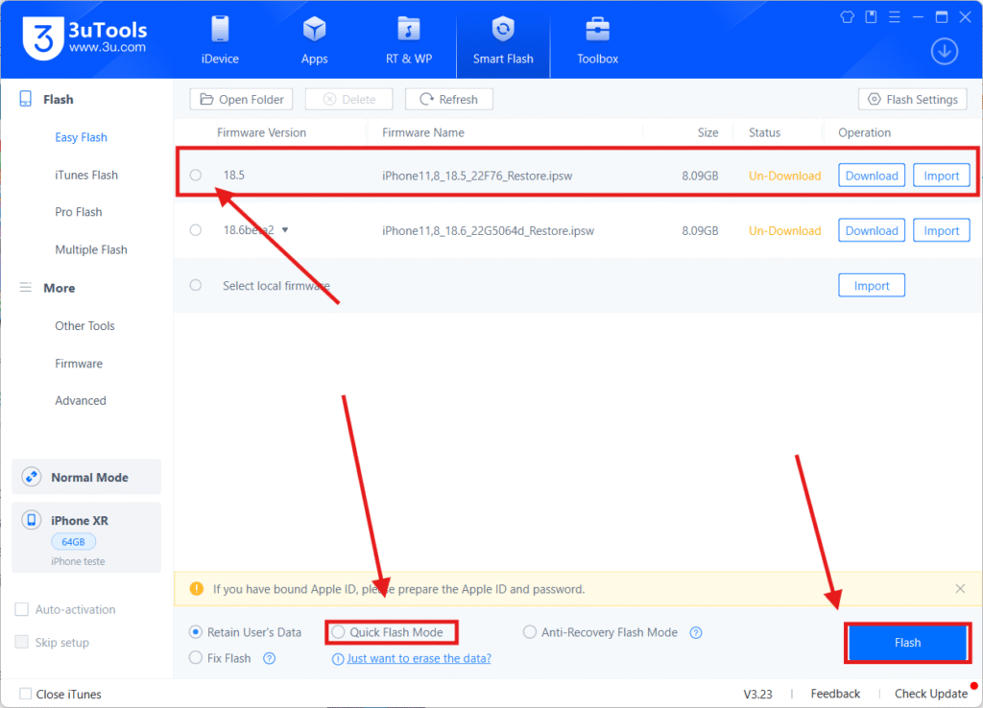Image resolution: width=983 pixels, height=708 pixels.
Task: Import the 18.5 firmware file
Action: point(941,176)
